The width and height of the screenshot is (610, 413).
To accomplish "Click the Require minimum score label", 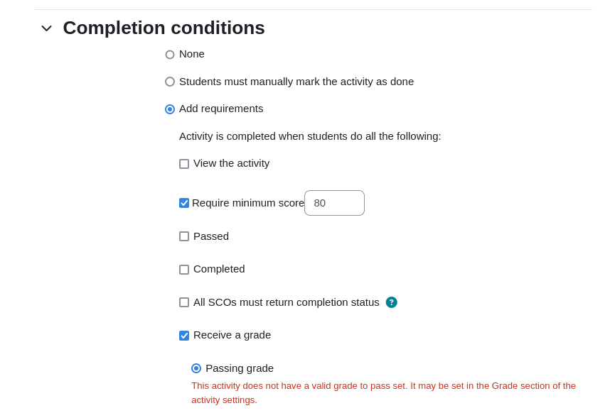I will pyautogui.click(x=248, y=203).
